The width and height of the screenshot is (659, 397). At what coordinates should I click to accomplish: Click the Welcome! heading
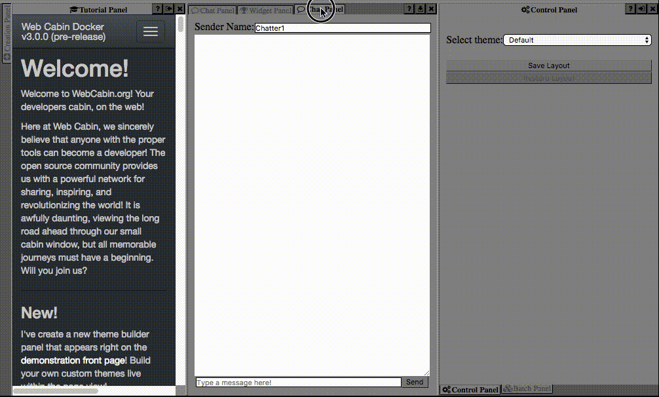click(x=75, y=68)
